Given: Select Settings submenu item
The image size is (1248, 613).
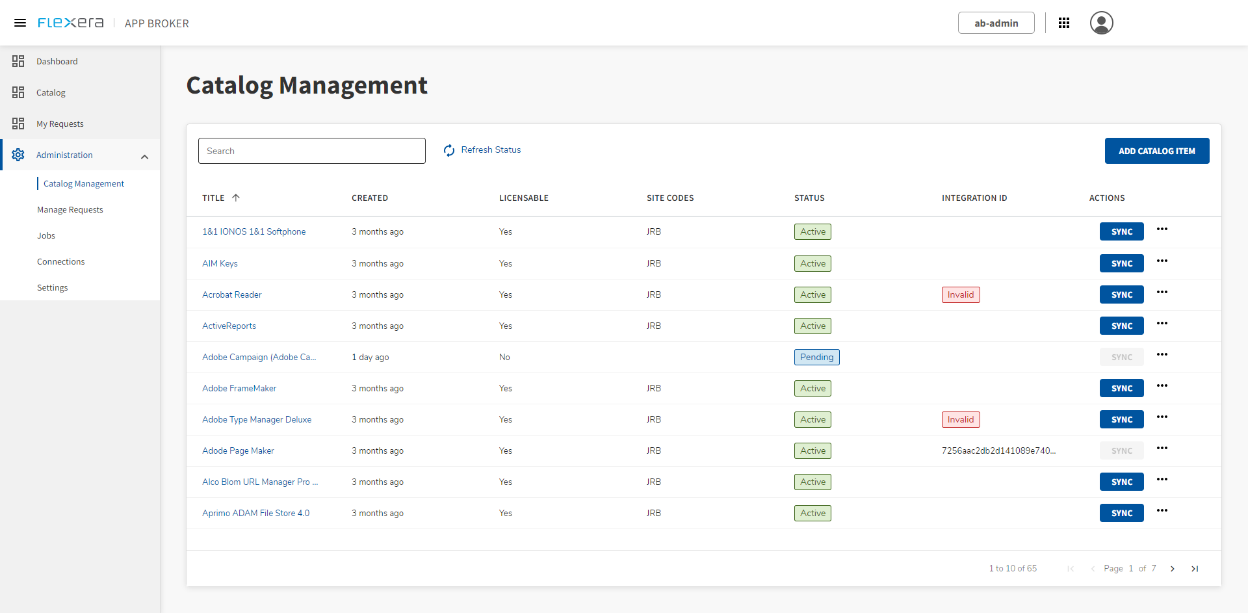Looking at the screenshot, I should click(x=53, y=287).
